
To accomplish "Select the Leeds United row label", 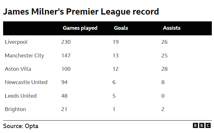I will tap(21, 96).
